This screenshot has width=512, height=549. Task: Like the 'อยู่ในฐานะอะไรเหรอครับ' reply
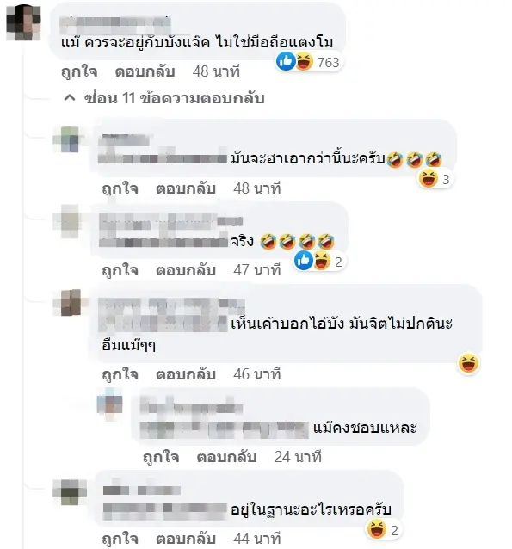pos(120,539)
